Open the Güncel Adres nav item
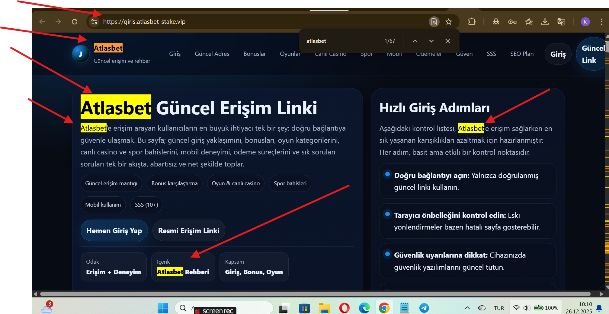Viewport: 609px width, 314px height. click(212, 54)
